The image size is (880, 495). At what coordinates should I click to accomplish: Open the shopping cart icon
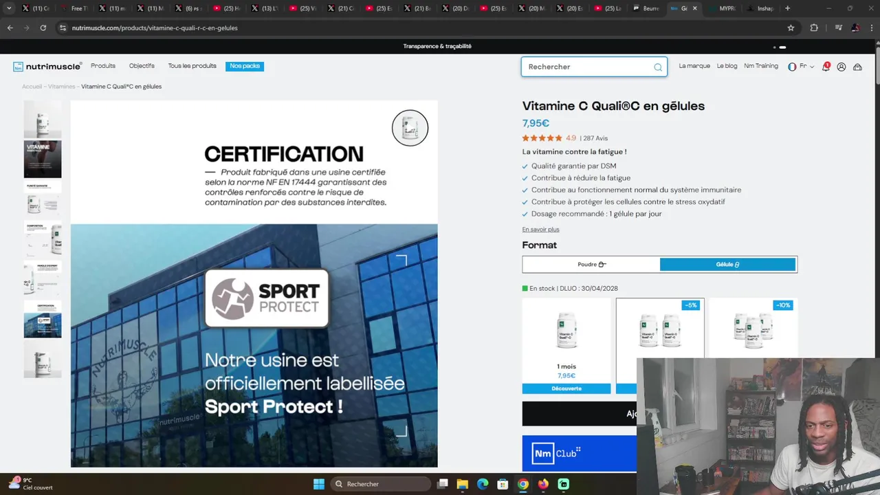[857, 67]
